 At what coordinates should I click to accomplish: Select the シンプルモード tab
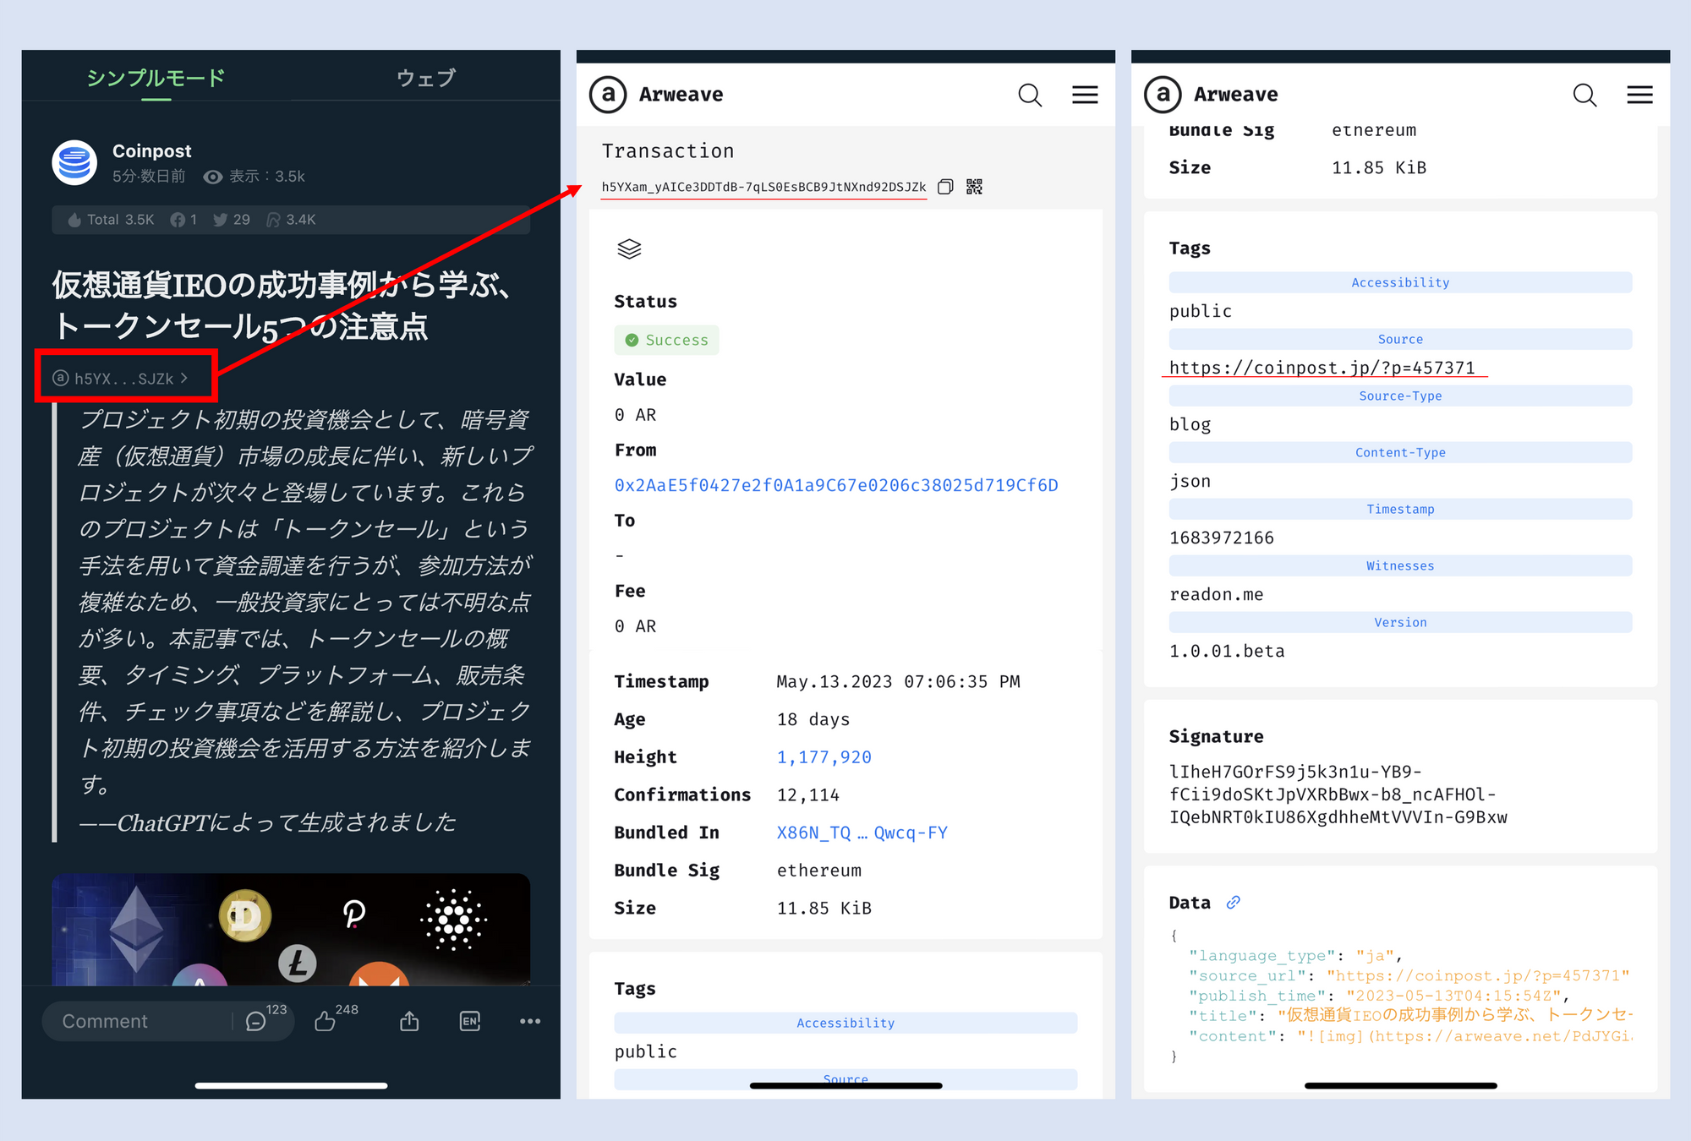tap(156, 78)
